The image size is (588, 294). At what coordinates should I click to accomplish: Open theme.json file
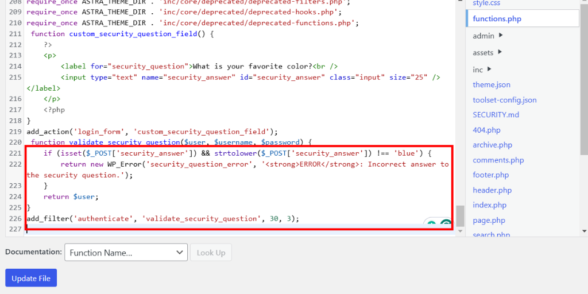coord(492,85)
